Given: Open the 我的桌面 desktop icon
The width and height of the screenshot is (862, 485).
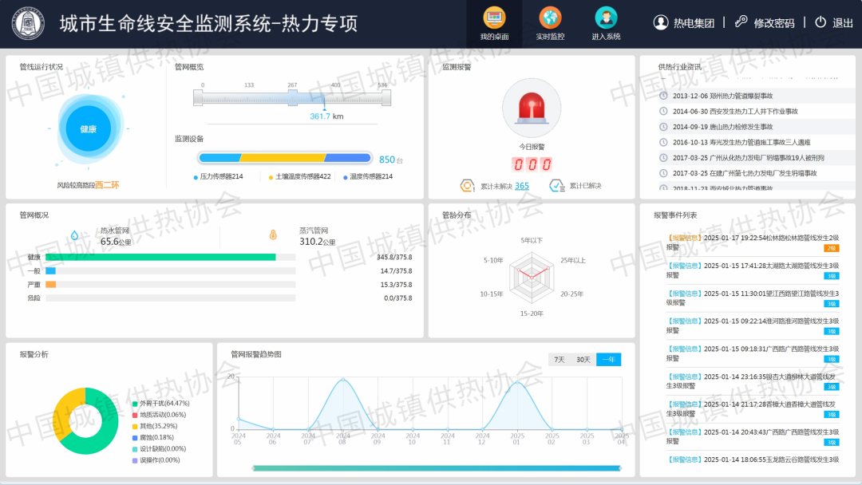Looking at the screenshot, I should pos(494,18).
